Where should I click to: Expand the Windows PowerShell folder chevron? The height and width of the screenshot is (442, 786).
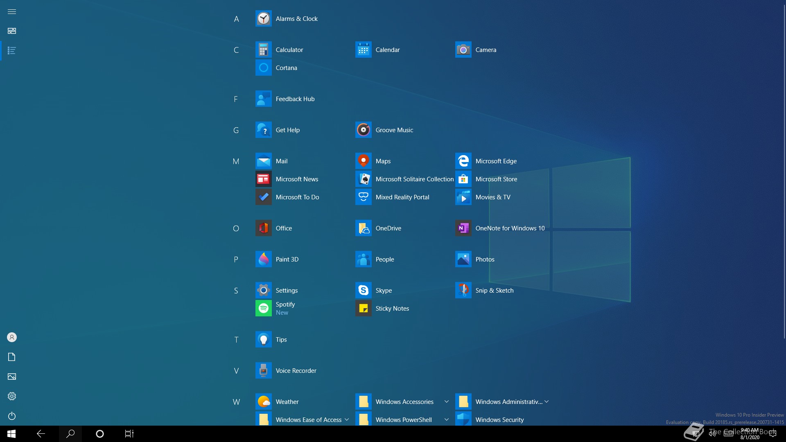(x=446, y=419)
